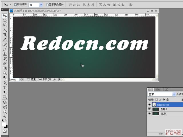Open the 正常 blend mode dropdown

tap(174, 94)
